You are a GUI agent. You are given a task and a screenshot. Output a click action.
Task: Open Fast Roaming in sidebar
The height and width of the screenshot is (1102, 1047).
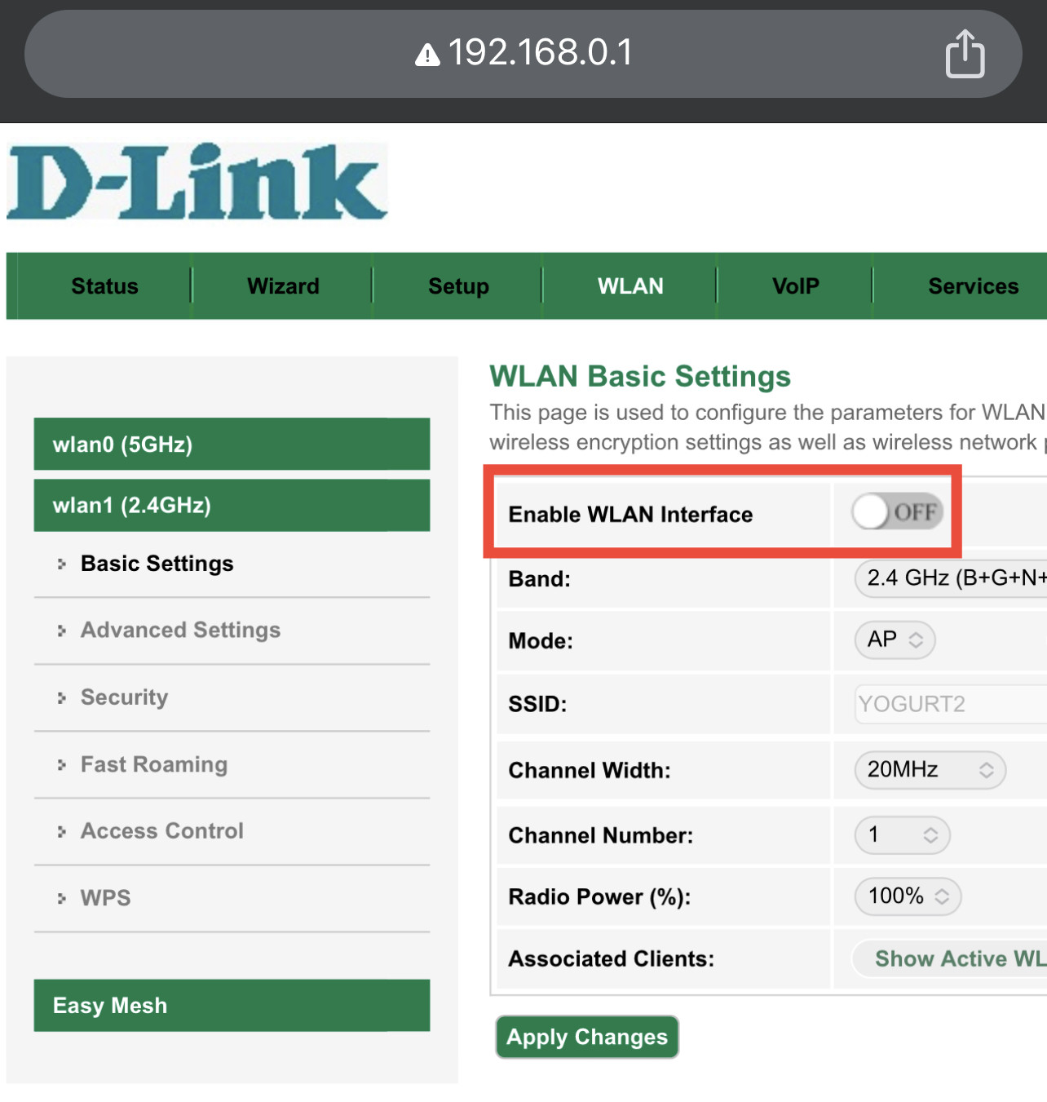pos(154,764)
